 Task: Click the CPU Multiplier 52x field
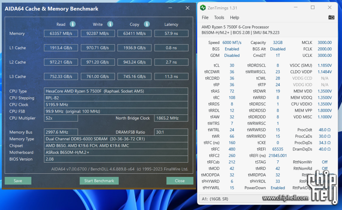(x=61, y=118)
